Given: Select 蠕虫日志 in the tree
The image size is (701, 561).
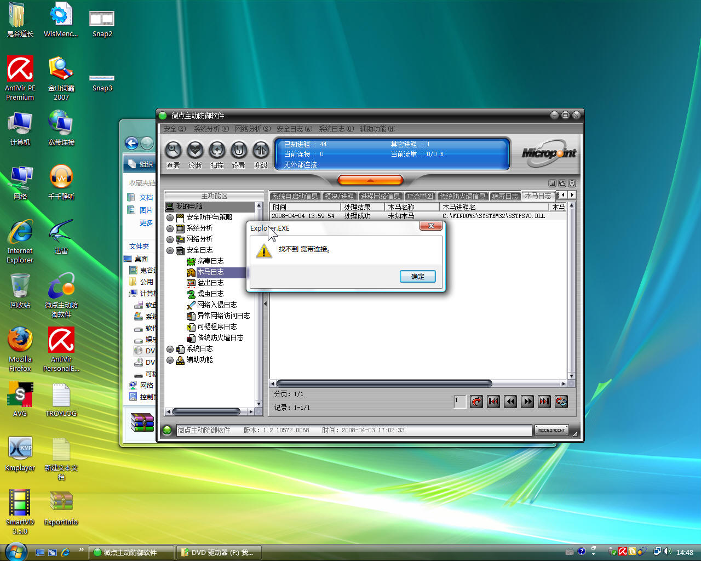Looking at the screenshot, I should tap(210, 294).
